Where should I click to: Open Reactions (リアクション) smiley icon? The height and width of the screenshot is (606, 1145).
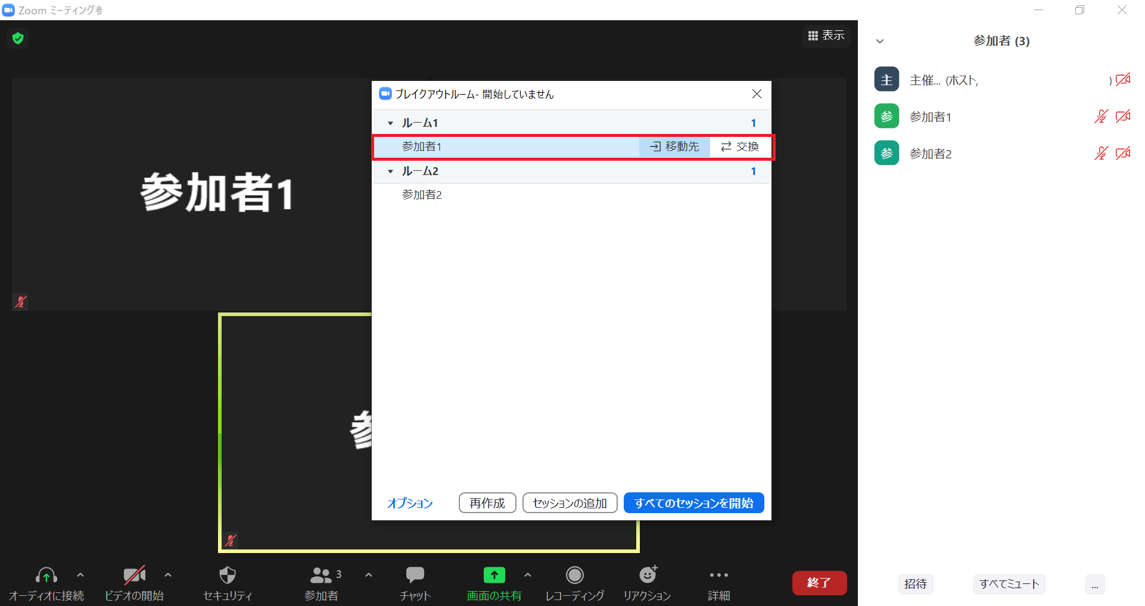[x=648, y=576]
